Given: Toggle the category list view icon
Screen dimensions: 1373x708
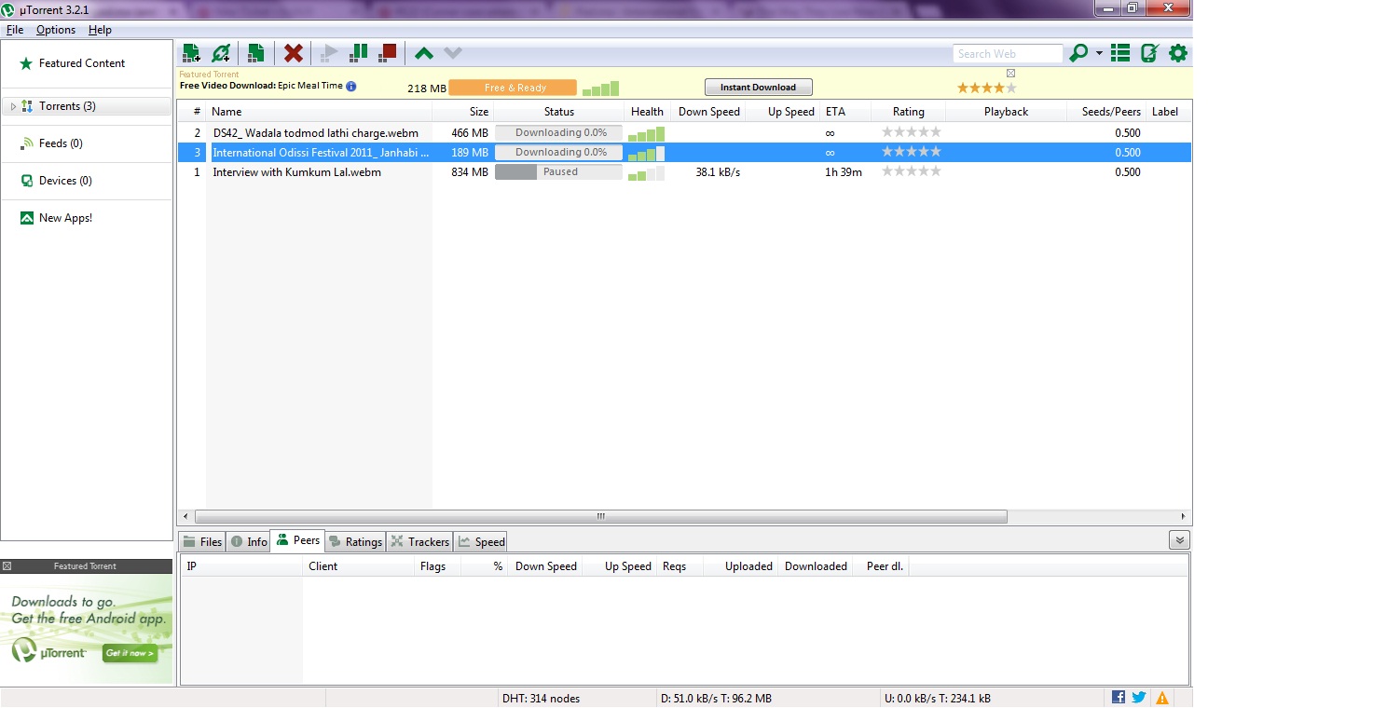Looking at the screenshot, I should coord(1120,53).
